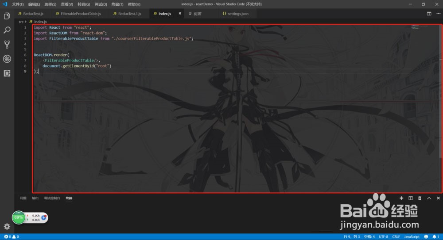The height and width of the screenshot is (240, 443).
Task: Change end of line sequence CRLF
Action: tap(396, 236)
